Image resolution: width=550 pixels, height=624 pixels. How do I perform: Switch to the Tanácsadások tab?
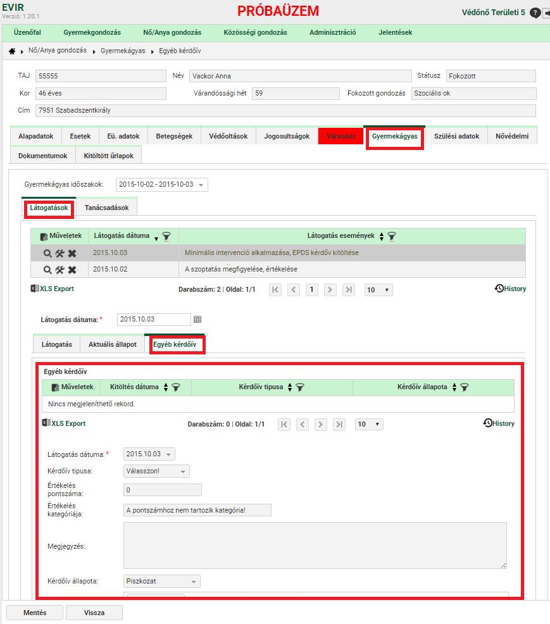[107, 208]
